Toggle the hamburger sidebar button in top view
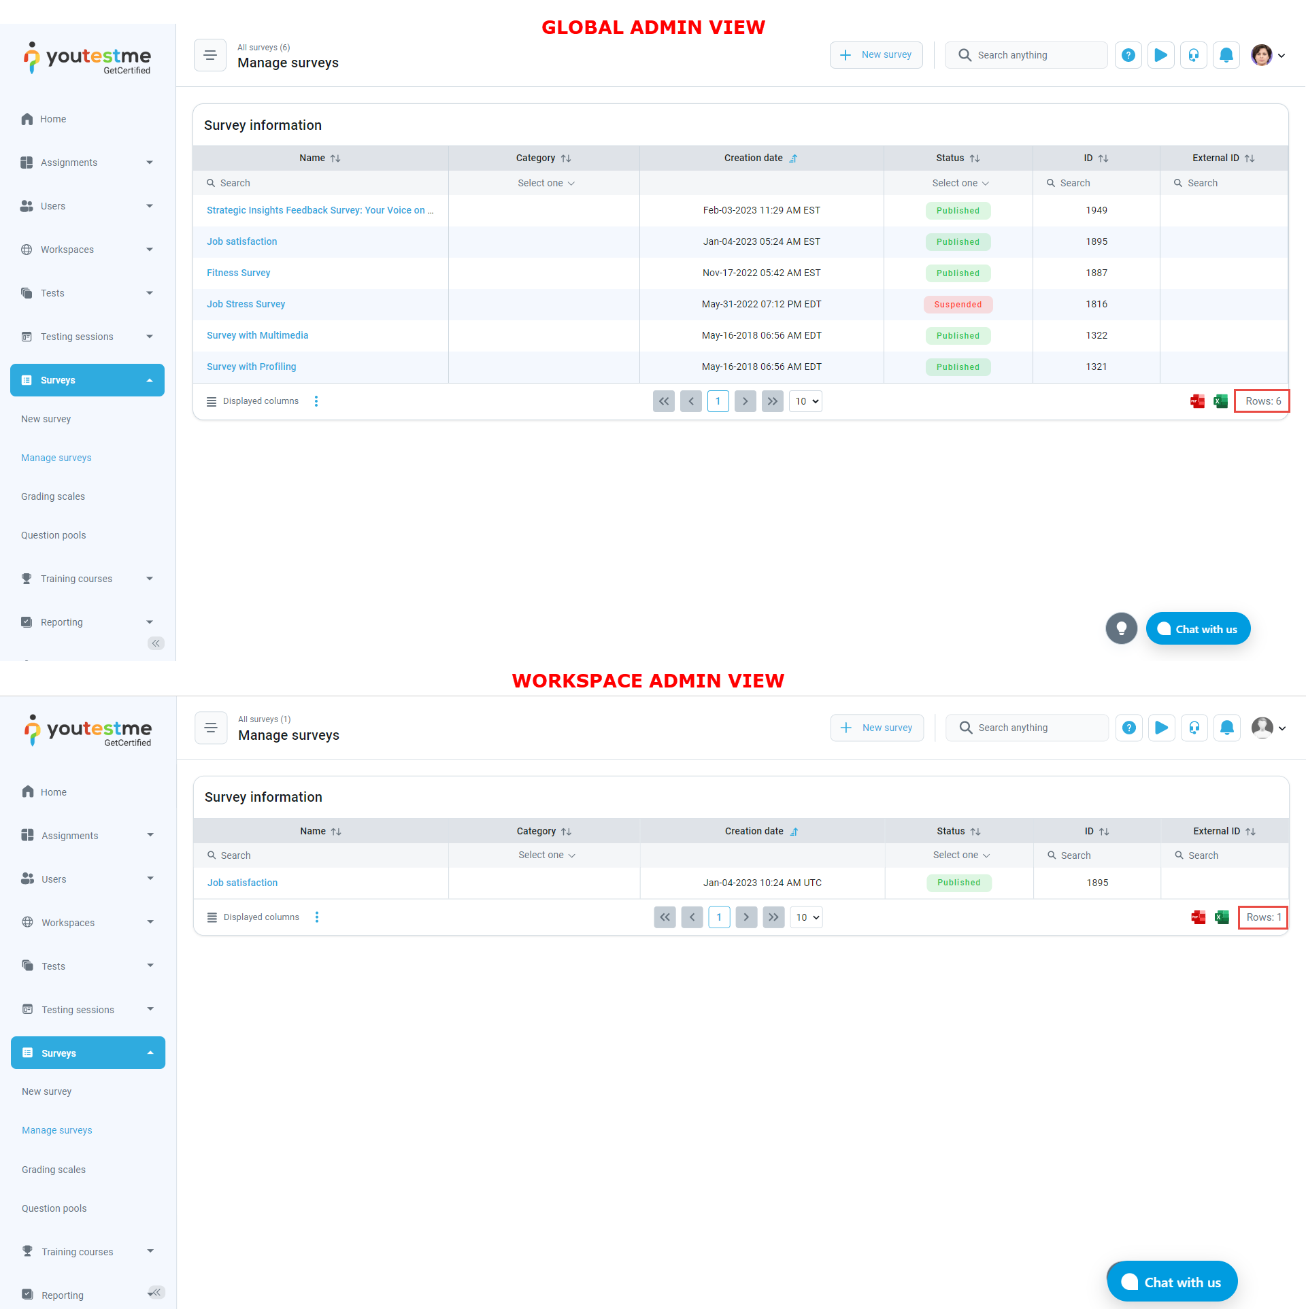 (210, 55)
